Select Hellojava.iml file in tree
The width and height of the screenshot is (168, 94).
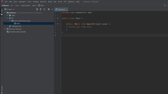(16, 26)
